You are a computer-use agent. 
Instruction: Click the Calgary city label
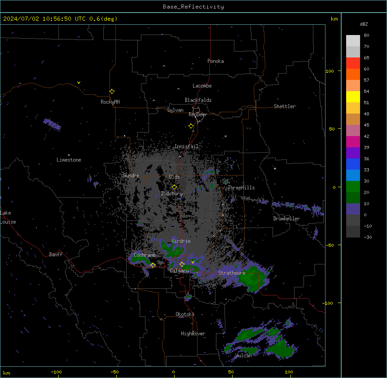[x=180, y=271]
